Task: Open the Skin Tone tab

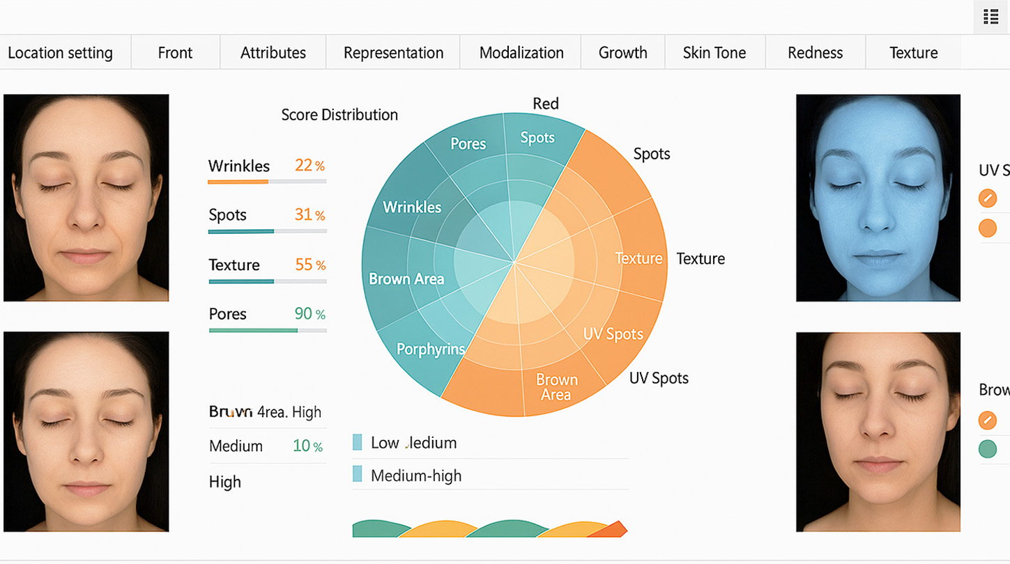Action: 714,53
